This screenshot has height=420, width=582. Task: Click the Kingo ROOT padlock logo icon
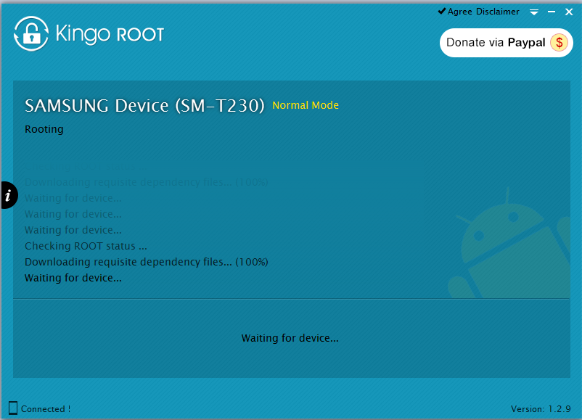point(31,34)
